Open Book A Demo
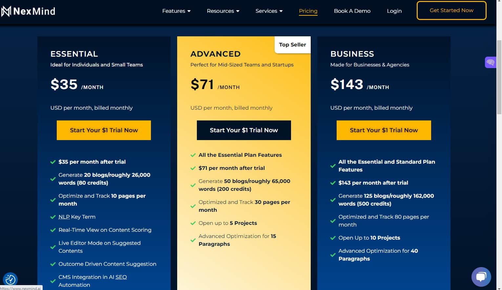This screenshot has height=290, width=502. coord(352,11)
